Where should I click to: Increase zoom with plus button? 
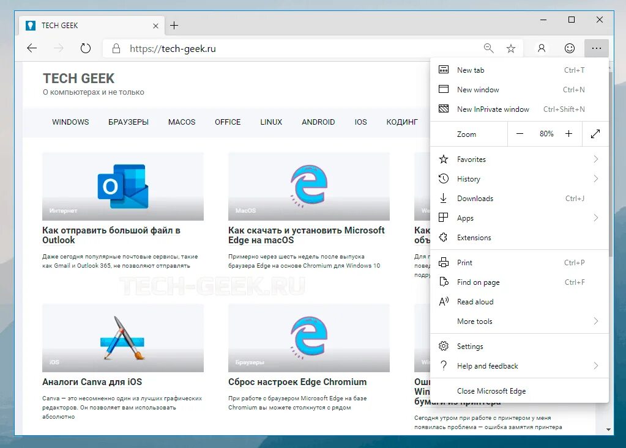click(568, 134)
